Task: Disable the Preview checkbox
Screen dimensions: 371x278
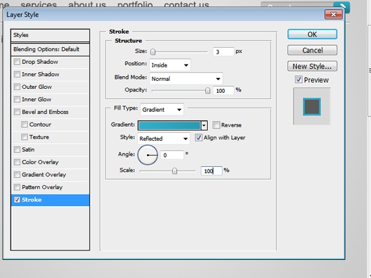Action: tap(299, 79)
